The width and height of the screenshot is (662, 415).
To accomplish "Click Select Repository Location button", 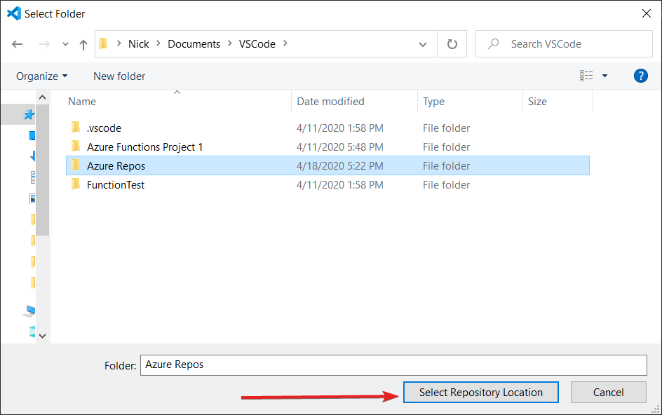I will pos(481,392).
